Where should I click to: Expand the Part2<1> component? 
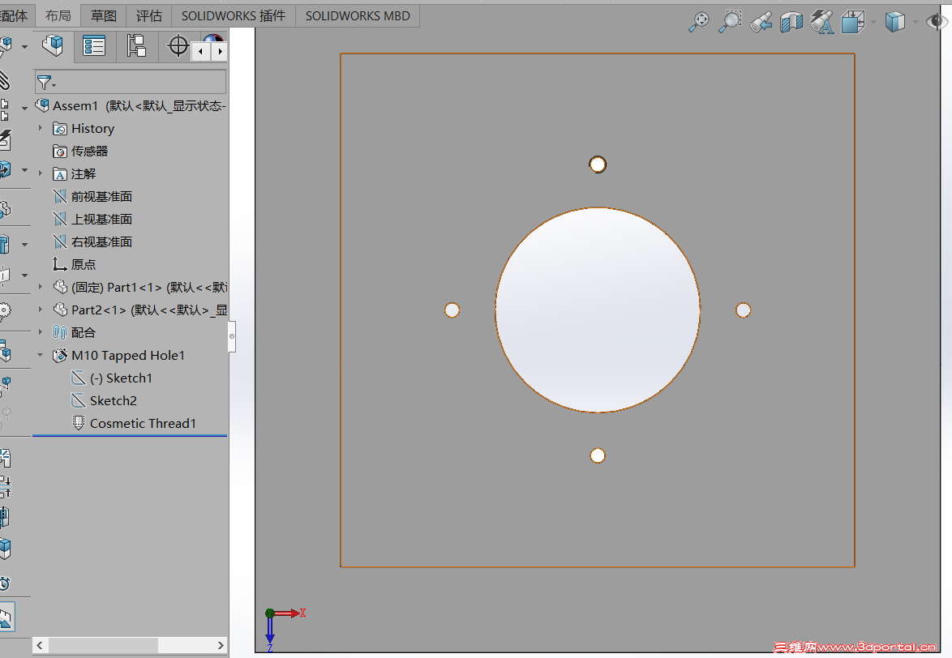click(41, 310)
